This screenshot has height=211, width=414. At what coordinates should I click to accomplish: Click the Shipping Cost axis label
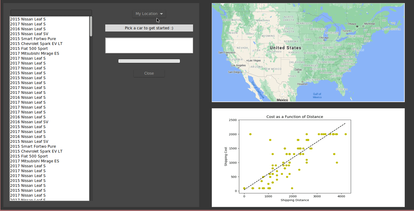tap(226, 157)
